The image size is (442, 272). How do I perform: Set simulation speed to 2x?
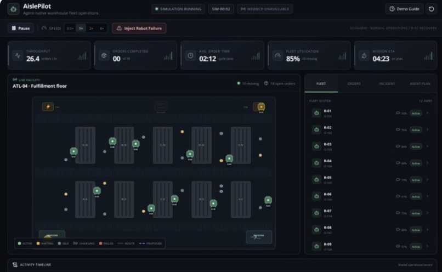coord(91,28)
